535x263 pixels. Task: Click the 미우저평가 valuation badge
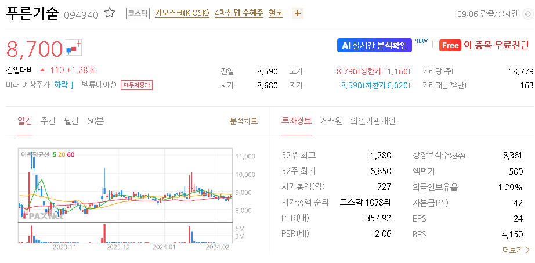pos(136,85)
